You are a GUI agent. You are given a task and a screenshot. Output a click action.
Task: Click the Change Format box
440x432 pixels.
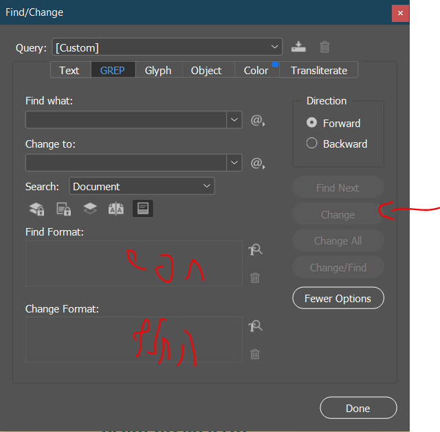[134, 339]
